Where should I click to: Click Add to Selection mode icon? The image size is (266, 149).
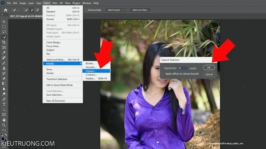click(x=31, y=10)
